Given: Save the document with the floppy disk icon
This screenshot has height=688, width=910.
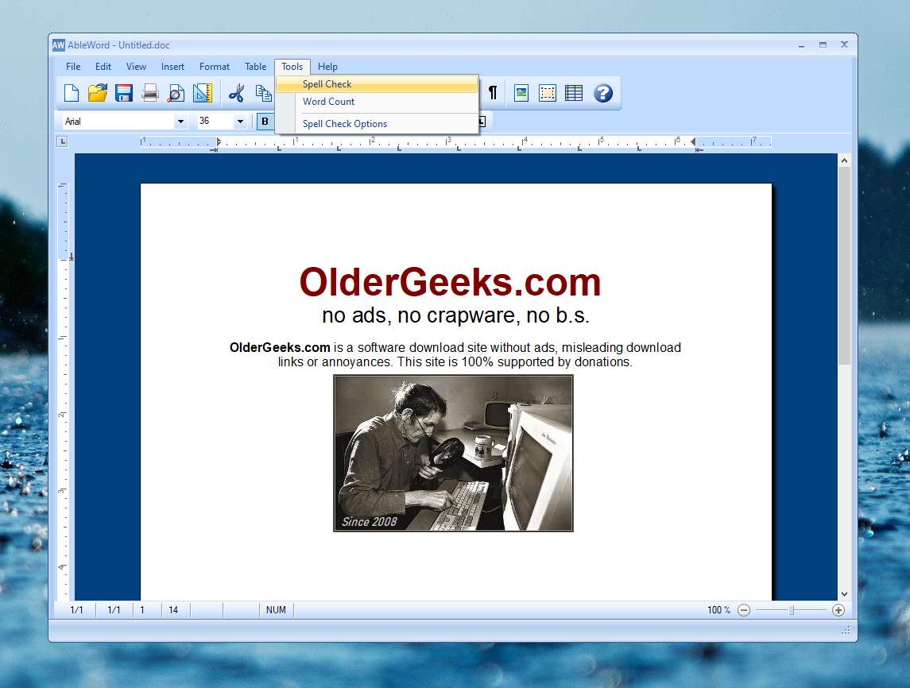Looking at the screenshot, I should tap(124, 93).
